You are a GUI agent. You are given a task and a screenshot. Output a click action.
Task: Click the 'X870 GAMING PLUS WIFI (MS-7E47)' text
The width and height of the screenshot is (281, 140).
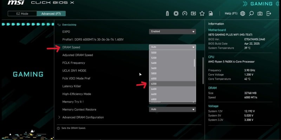pos(230,35)
